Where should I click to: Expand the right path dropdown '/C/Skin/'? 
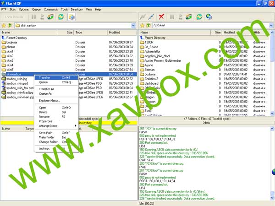pos(271,25)
